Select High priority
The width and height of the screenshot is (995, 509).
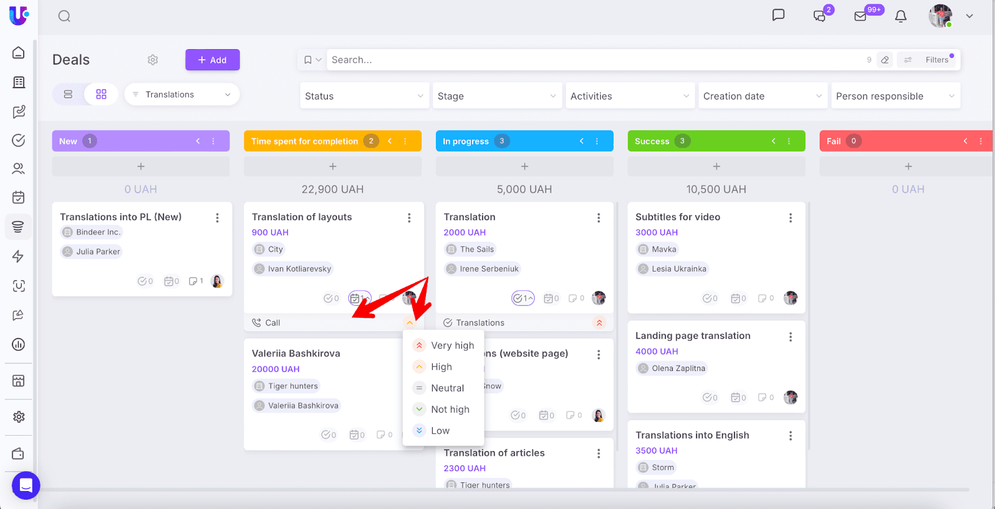[x=444, y=367]
